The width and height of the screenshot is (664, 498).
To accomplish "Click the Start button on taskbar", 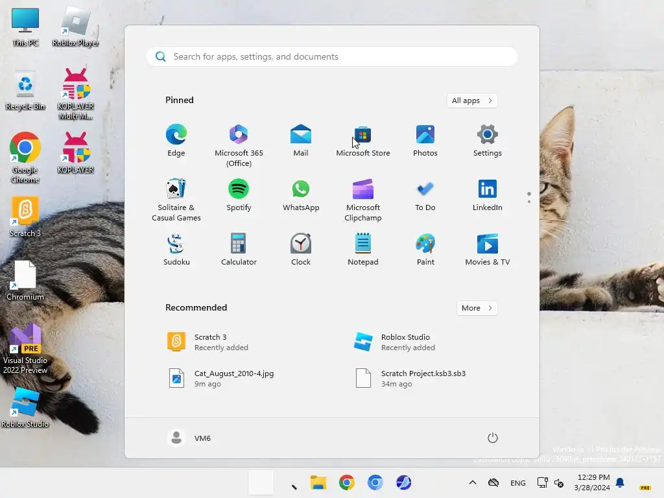I will (261, 482).
